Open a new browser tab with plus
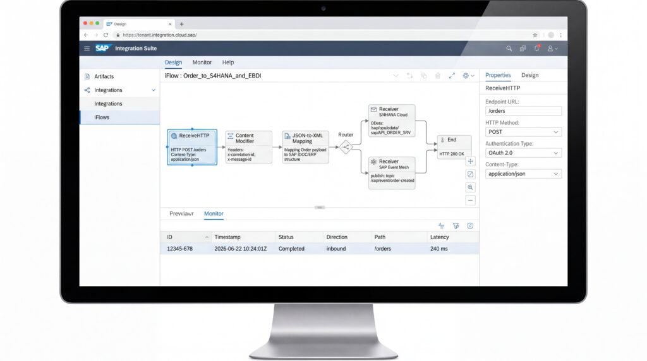The height and width of the screenshot is (361, 647). click(181, 24)
